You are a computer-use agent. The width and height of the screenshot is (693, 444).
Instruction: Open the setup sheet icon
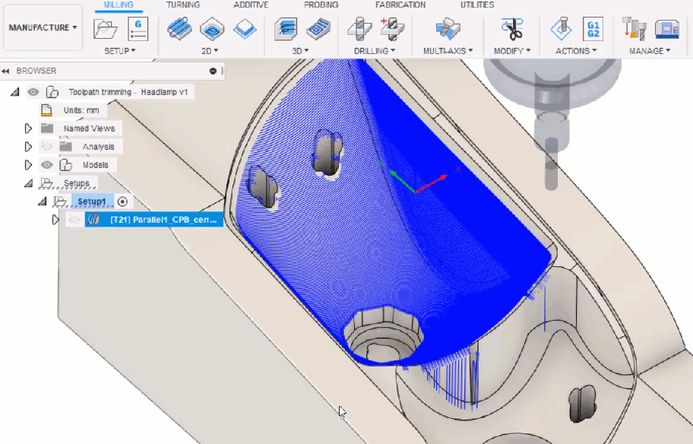[138, 30]
